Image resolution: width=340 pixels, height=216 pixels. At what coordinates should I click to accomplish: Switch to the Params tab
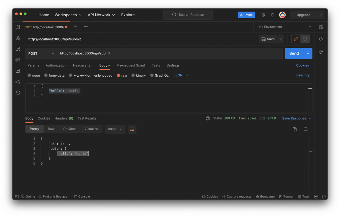click(x=34, y=65)
